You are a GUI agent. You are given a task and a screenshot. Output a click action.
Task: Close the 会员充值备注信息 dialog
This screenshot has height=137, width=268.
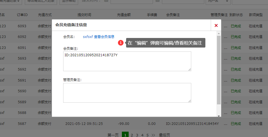[x=216, y=25]
